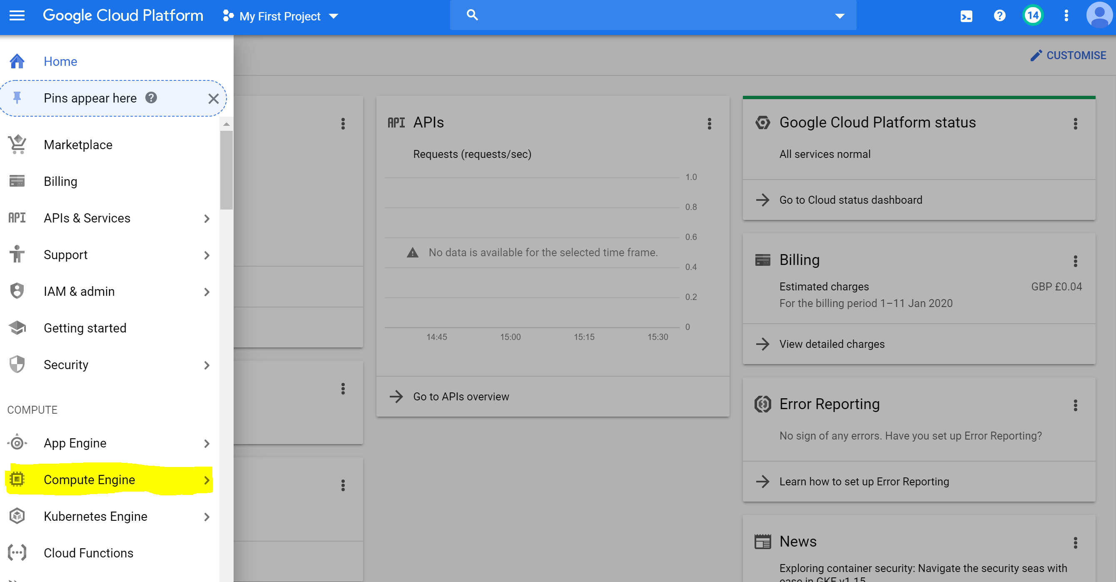Click the Billing card icon in sidebar

click(17, 181)
